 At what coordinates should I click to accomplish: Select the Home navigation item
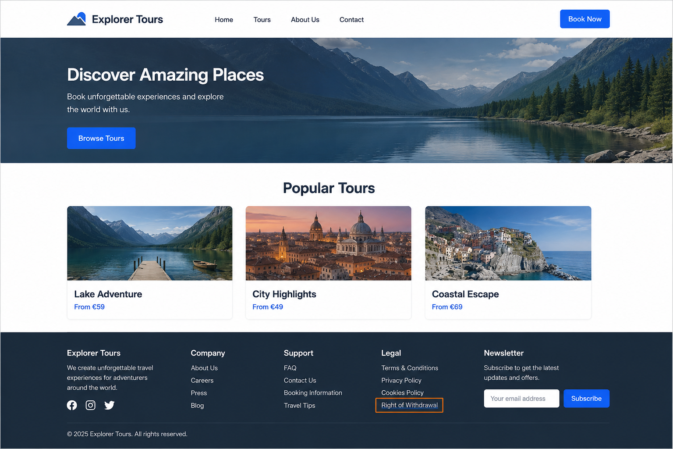pos(224,20)
